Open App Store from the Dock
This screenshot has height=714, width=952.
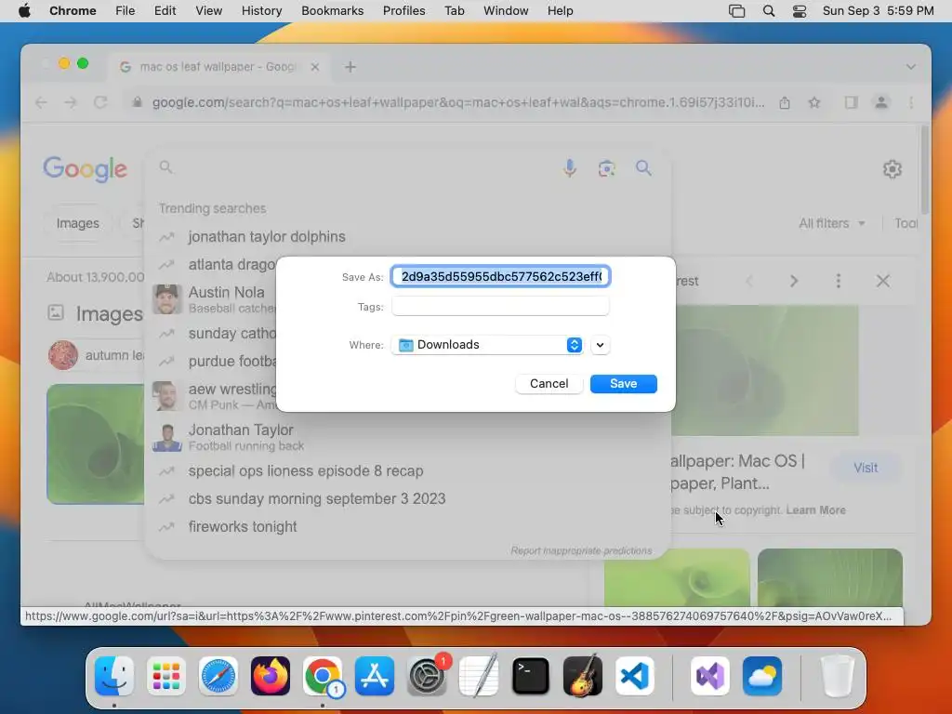point(374,676)
